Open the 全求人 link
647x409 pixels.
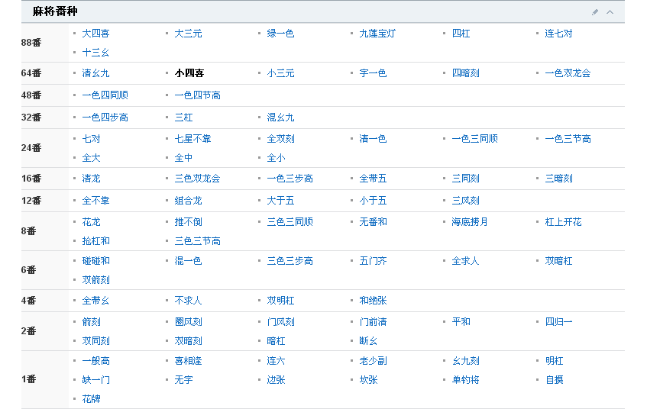(465, 261)
